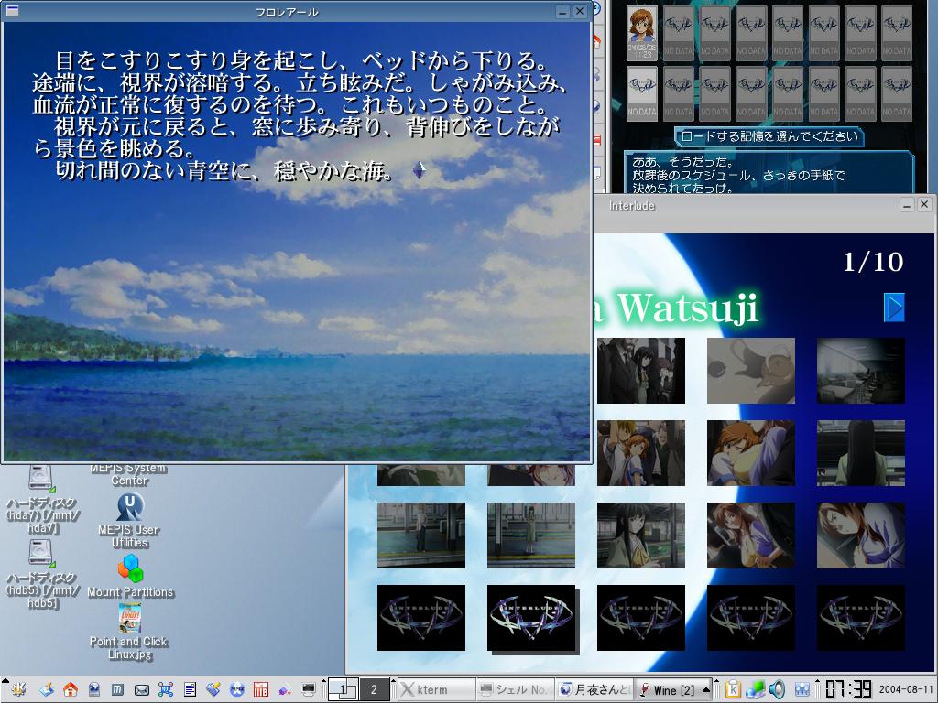Screen dimensions: 938x703
Task: Click the ロードする記憶を選んでください prompt label
Action: point(769,136)
